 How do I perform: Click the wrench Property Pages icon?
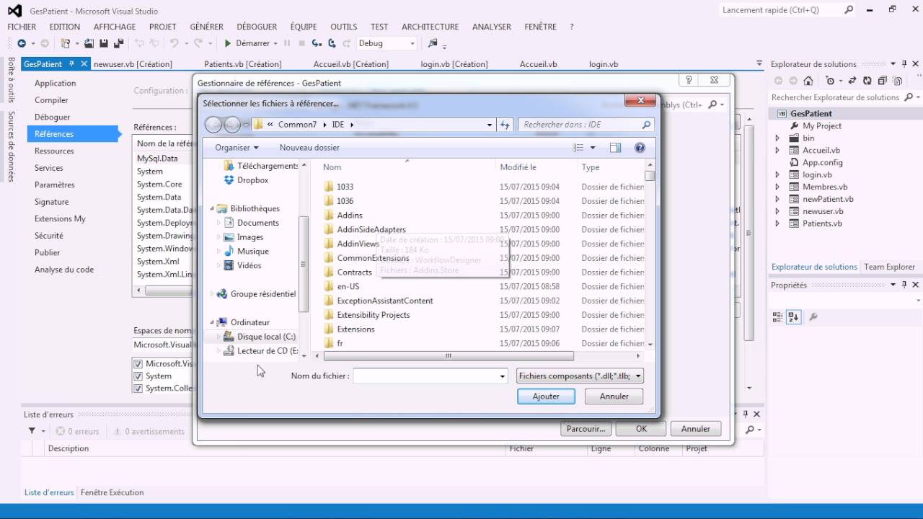(x=813, y=316)
